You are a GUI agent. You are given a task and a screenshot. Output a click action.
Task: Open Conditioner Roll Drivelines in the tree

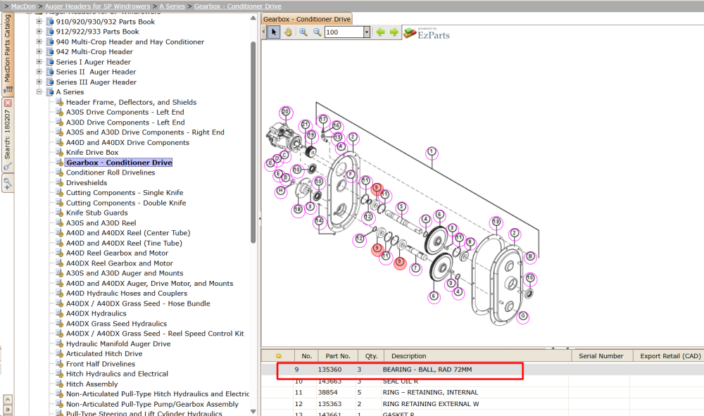[x=111, y=172]
